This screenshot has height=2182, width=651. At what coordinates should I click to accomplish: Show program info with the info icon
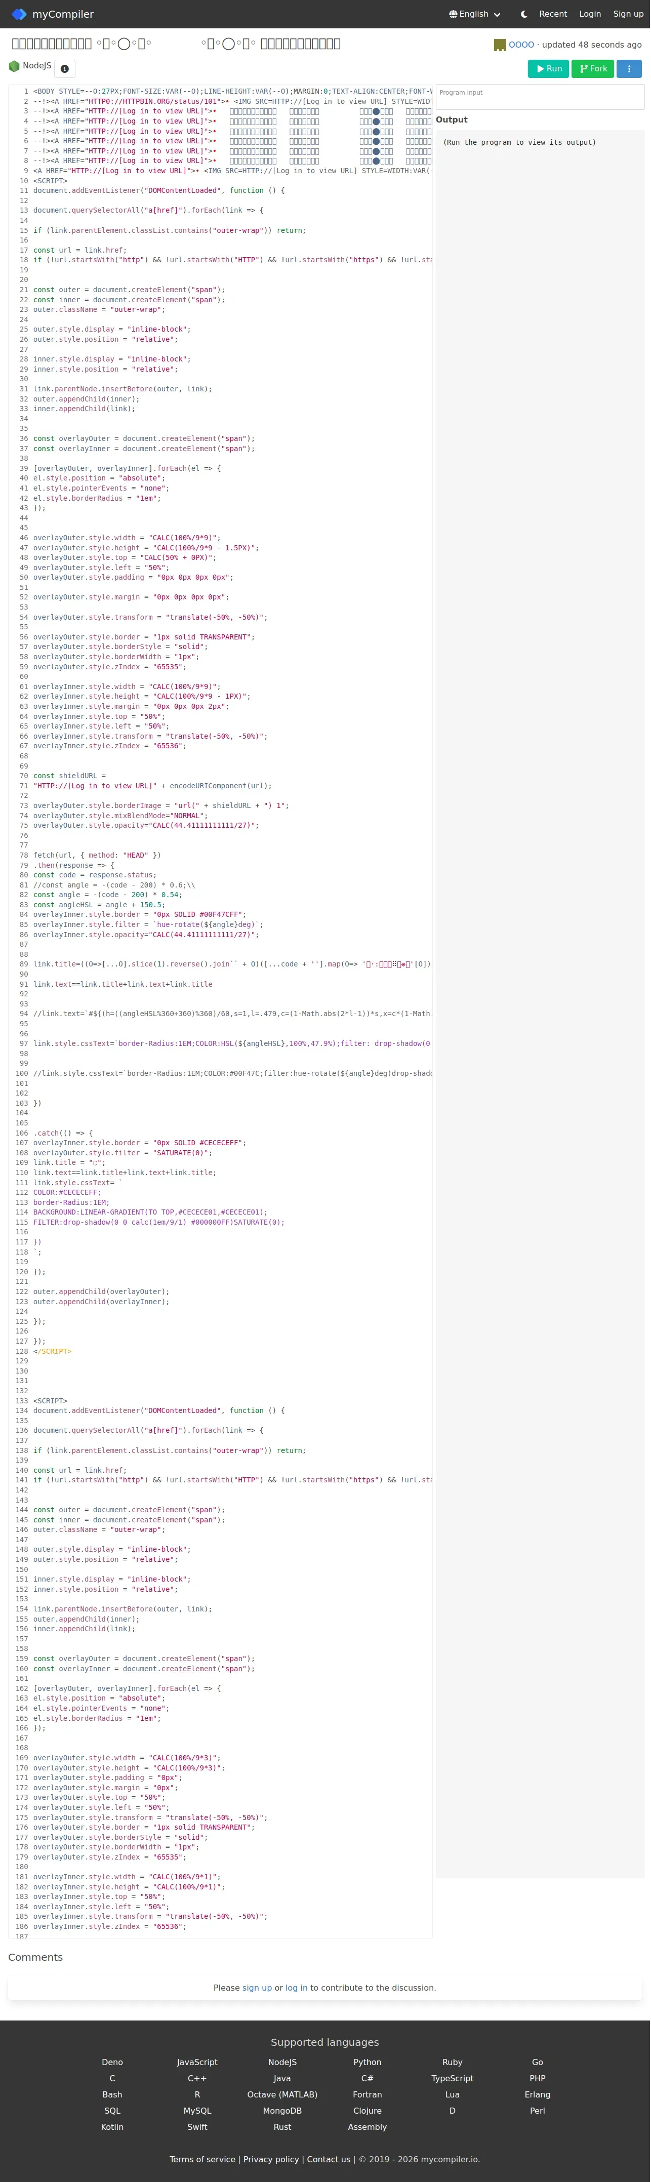tap(64, 69)
